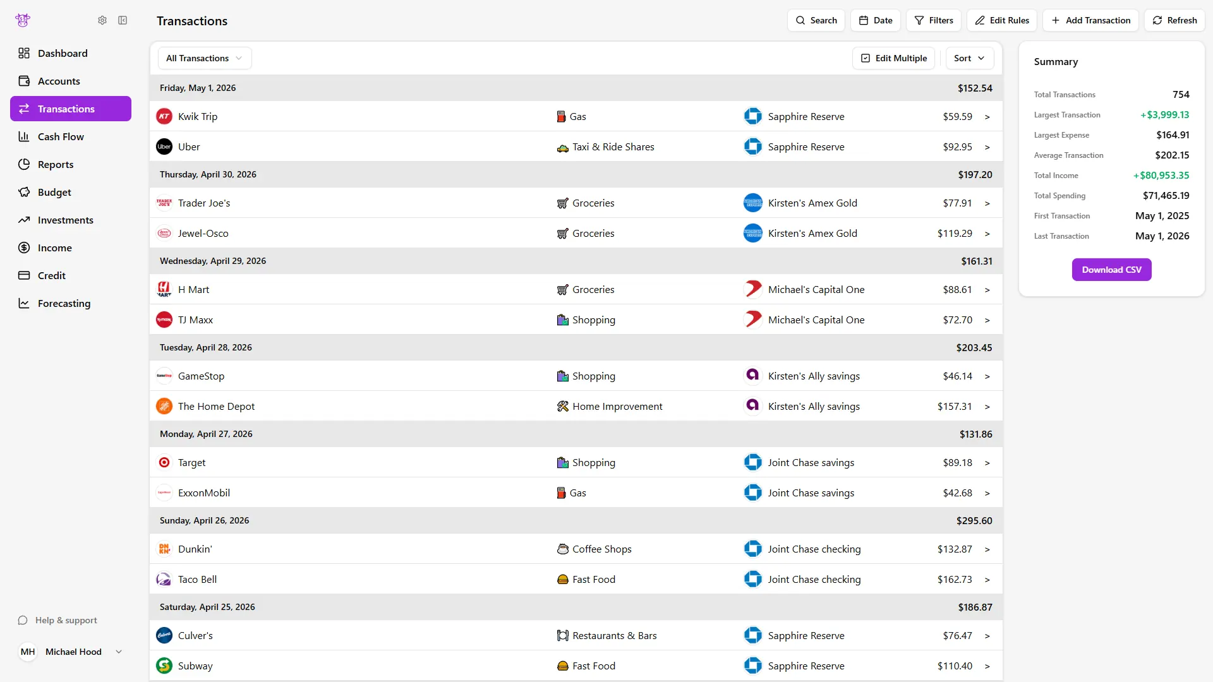Open Help & support
Viewport: 1213px width, 682px height.
[x=57, y=620]
